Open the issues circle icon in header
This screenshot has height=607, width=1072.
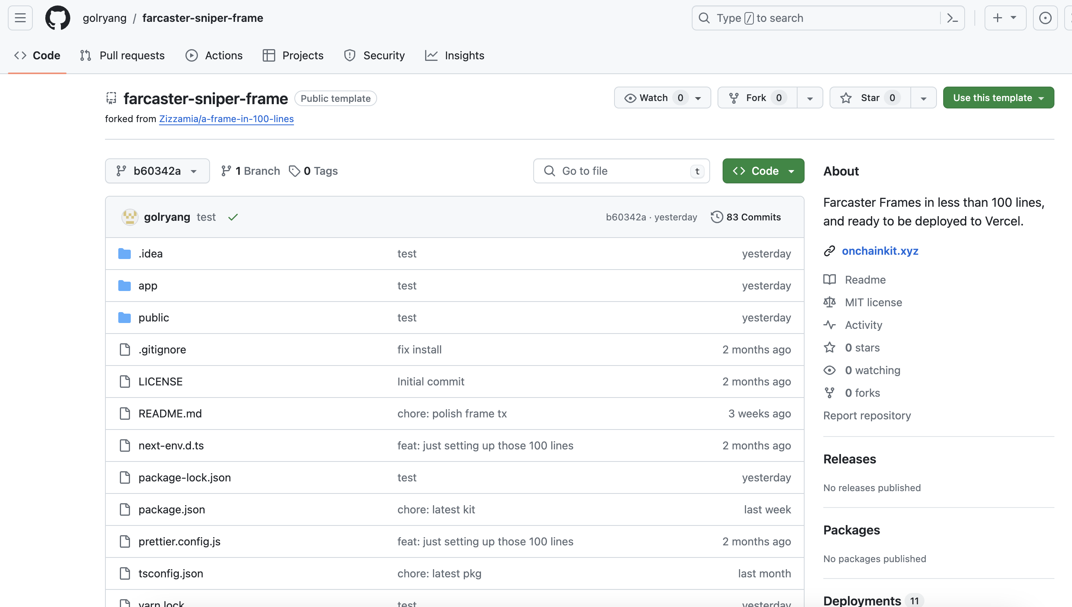[x=1045, y=18]
